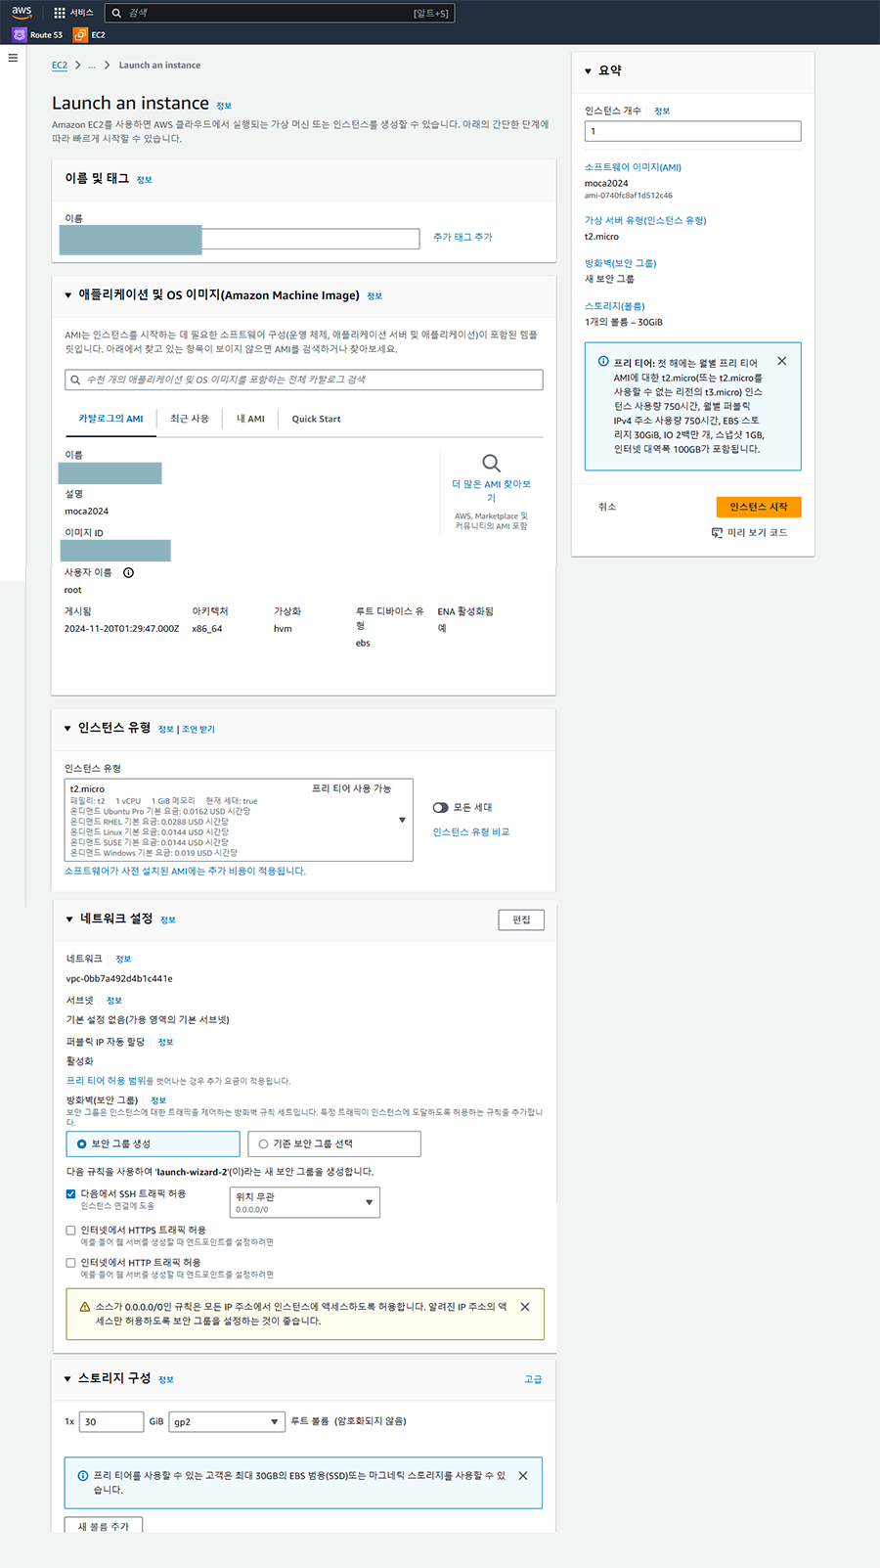This screenshot has width=880, height=1568.
Task: Switch to 내 AMI tab
Action: click(250, 419)
